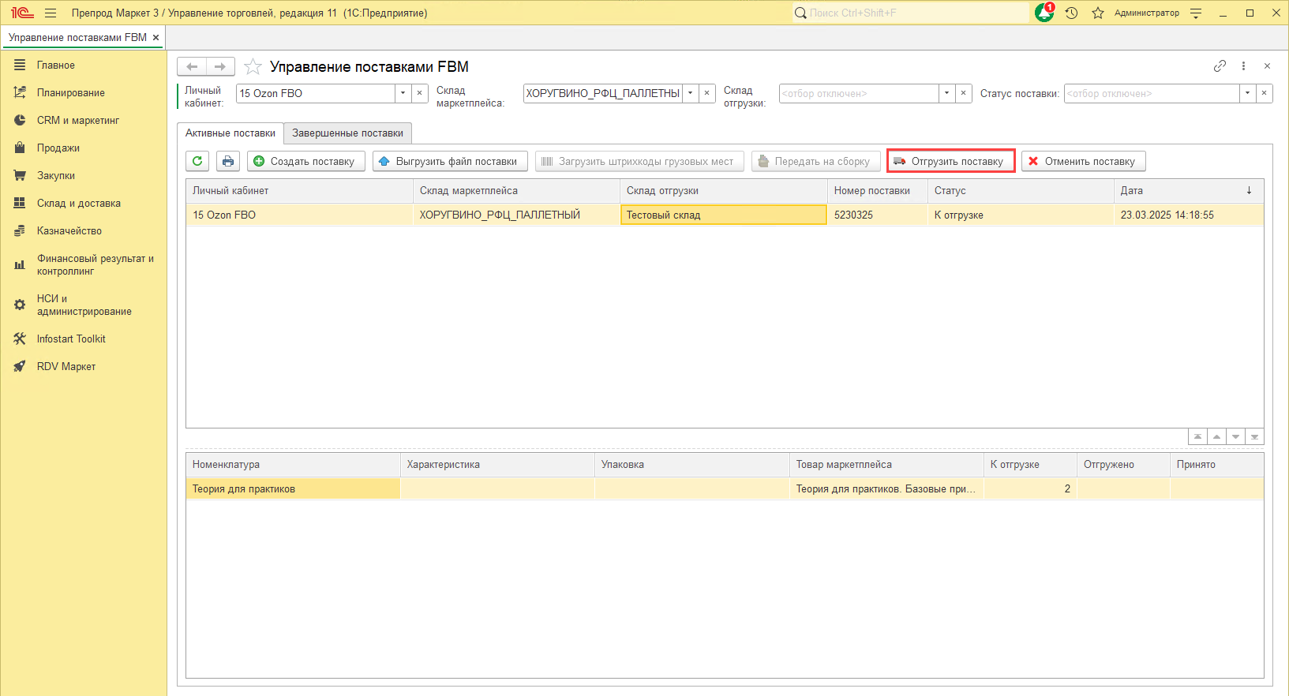Click Создать поставку button
Screen dimensions: 1289x696
pyautogui.click(x=305, y=161)
